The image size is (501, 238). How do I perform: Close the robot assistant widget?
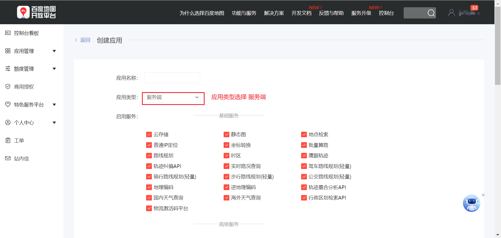[483, 195]
